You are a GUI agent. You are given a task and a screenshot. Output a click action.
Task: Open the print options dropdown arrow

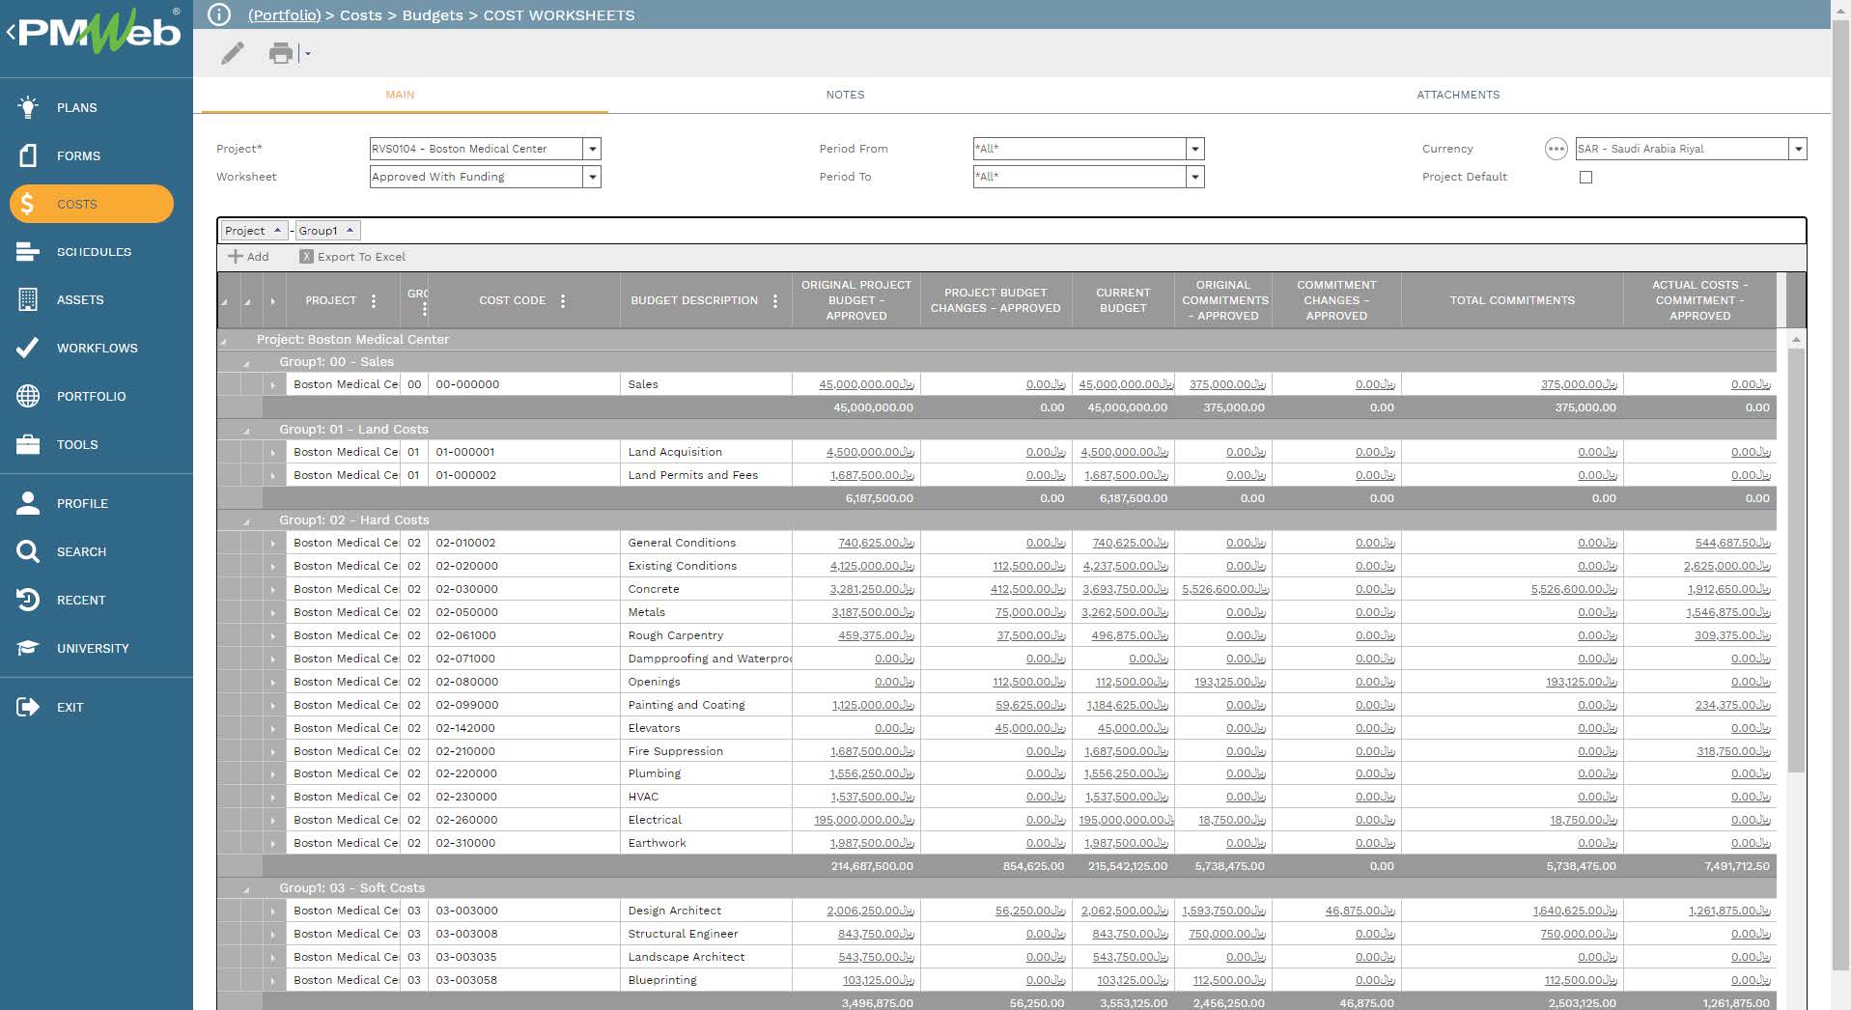(x=308, y=54)
